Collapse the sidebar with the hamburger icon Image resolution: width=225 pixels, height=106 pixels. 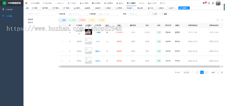(26, 3)
